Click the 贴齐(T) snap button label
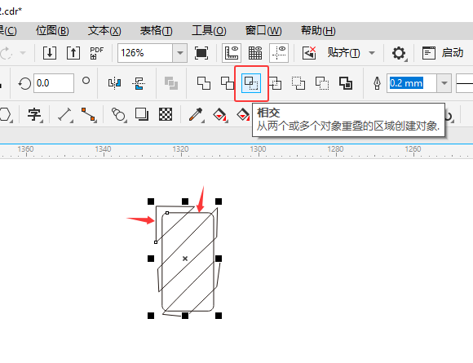This screenshot has height=363, width=473. 344,53
